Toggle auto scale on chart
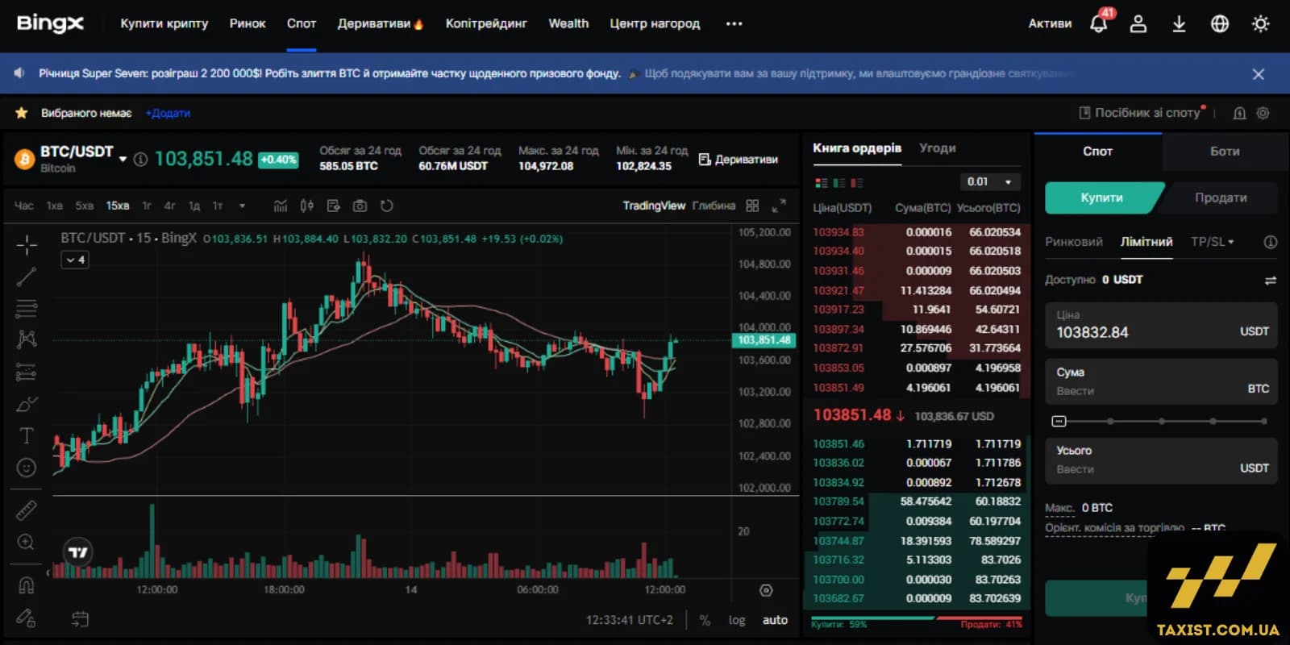The image size is (1290, 645). coord(775,620)
